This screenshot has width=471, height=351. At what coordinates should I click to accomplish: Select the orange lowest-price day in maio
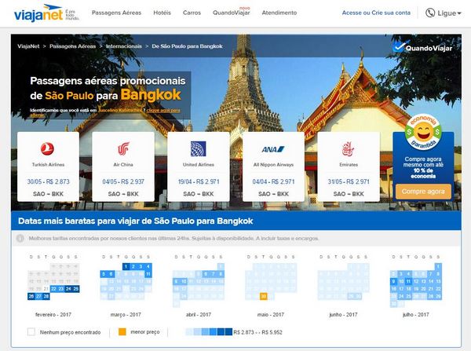[264, 296]
